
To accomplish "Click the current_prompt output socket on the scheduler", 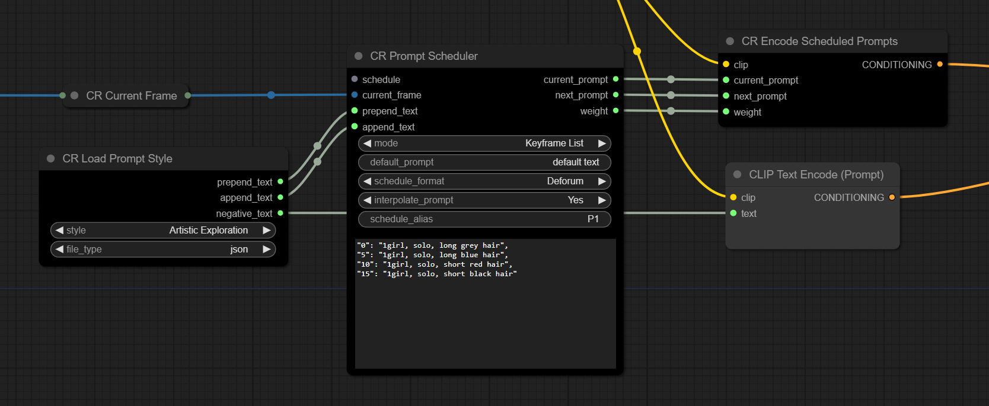I will [616, 79].
